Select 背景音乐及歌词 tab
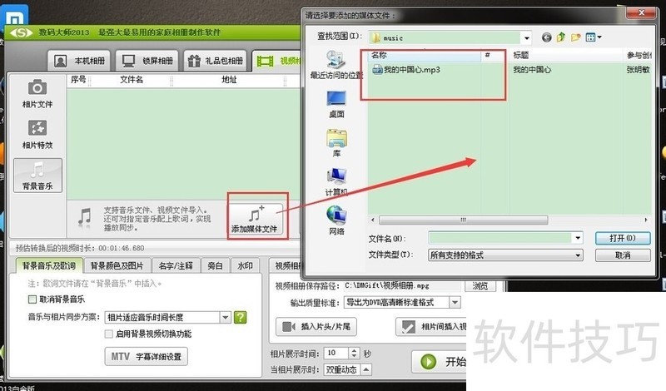The width and height of the screenshot is (666, 391). tap(49, 265)
